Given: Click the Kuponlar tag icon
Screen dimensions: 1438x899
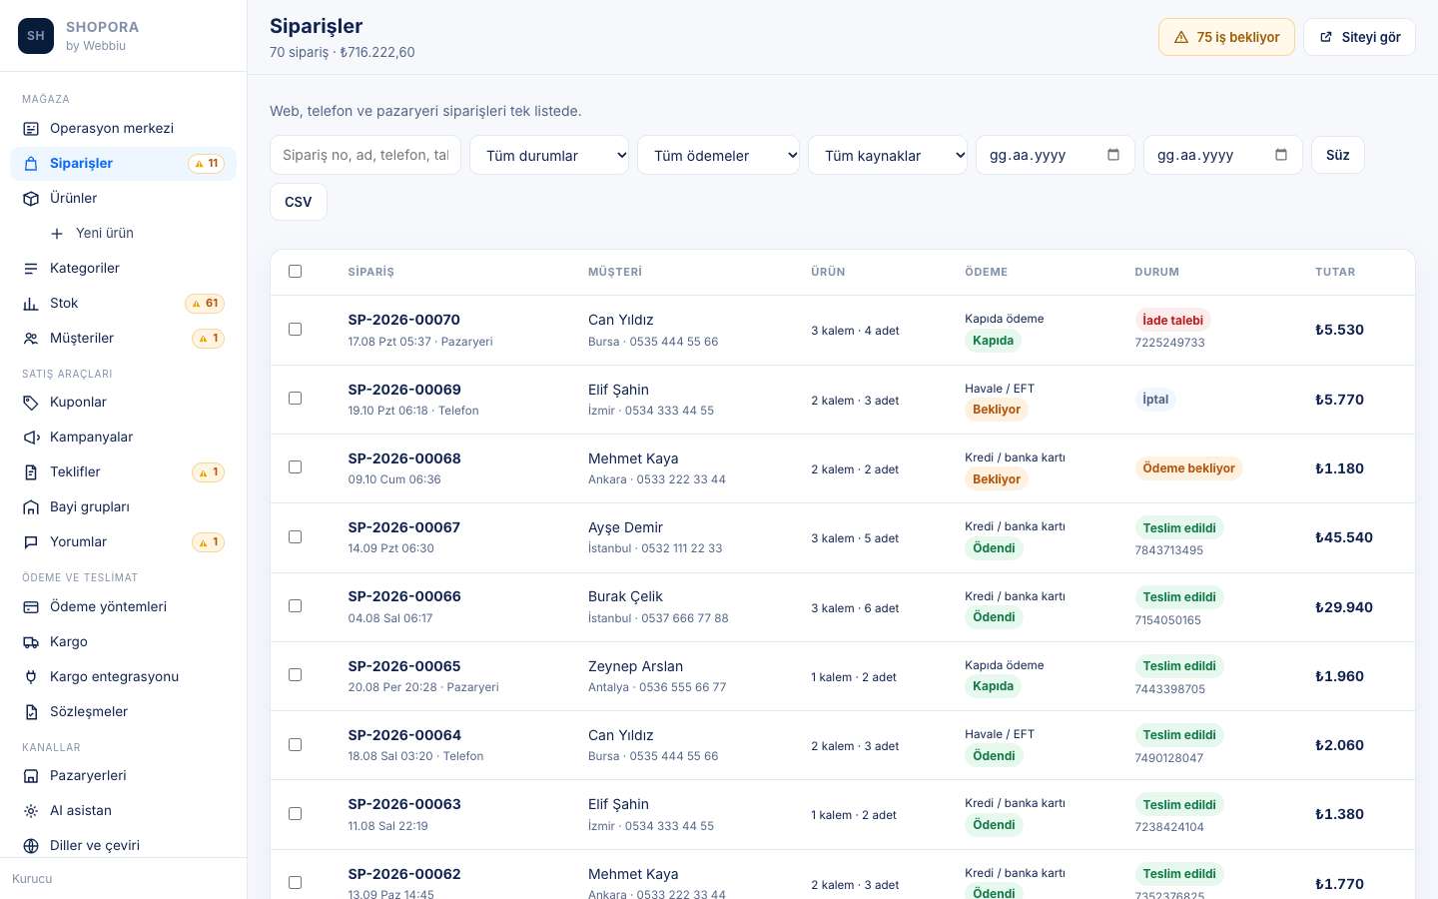Looking at the screenshot, I should [31, 403].
